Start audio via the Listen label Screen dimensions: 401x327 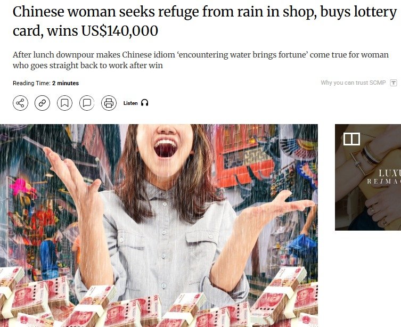(130, 103)
